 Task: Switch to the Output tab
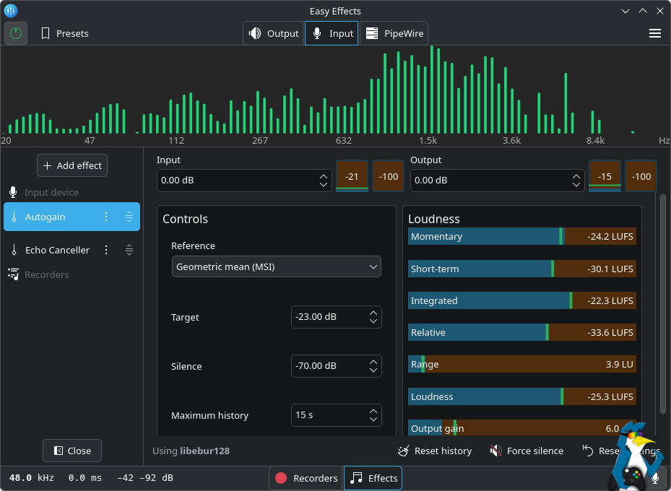tap(273, 33)
